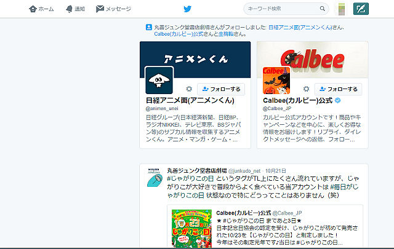Click the @animen_unei handle

(162, 108)
